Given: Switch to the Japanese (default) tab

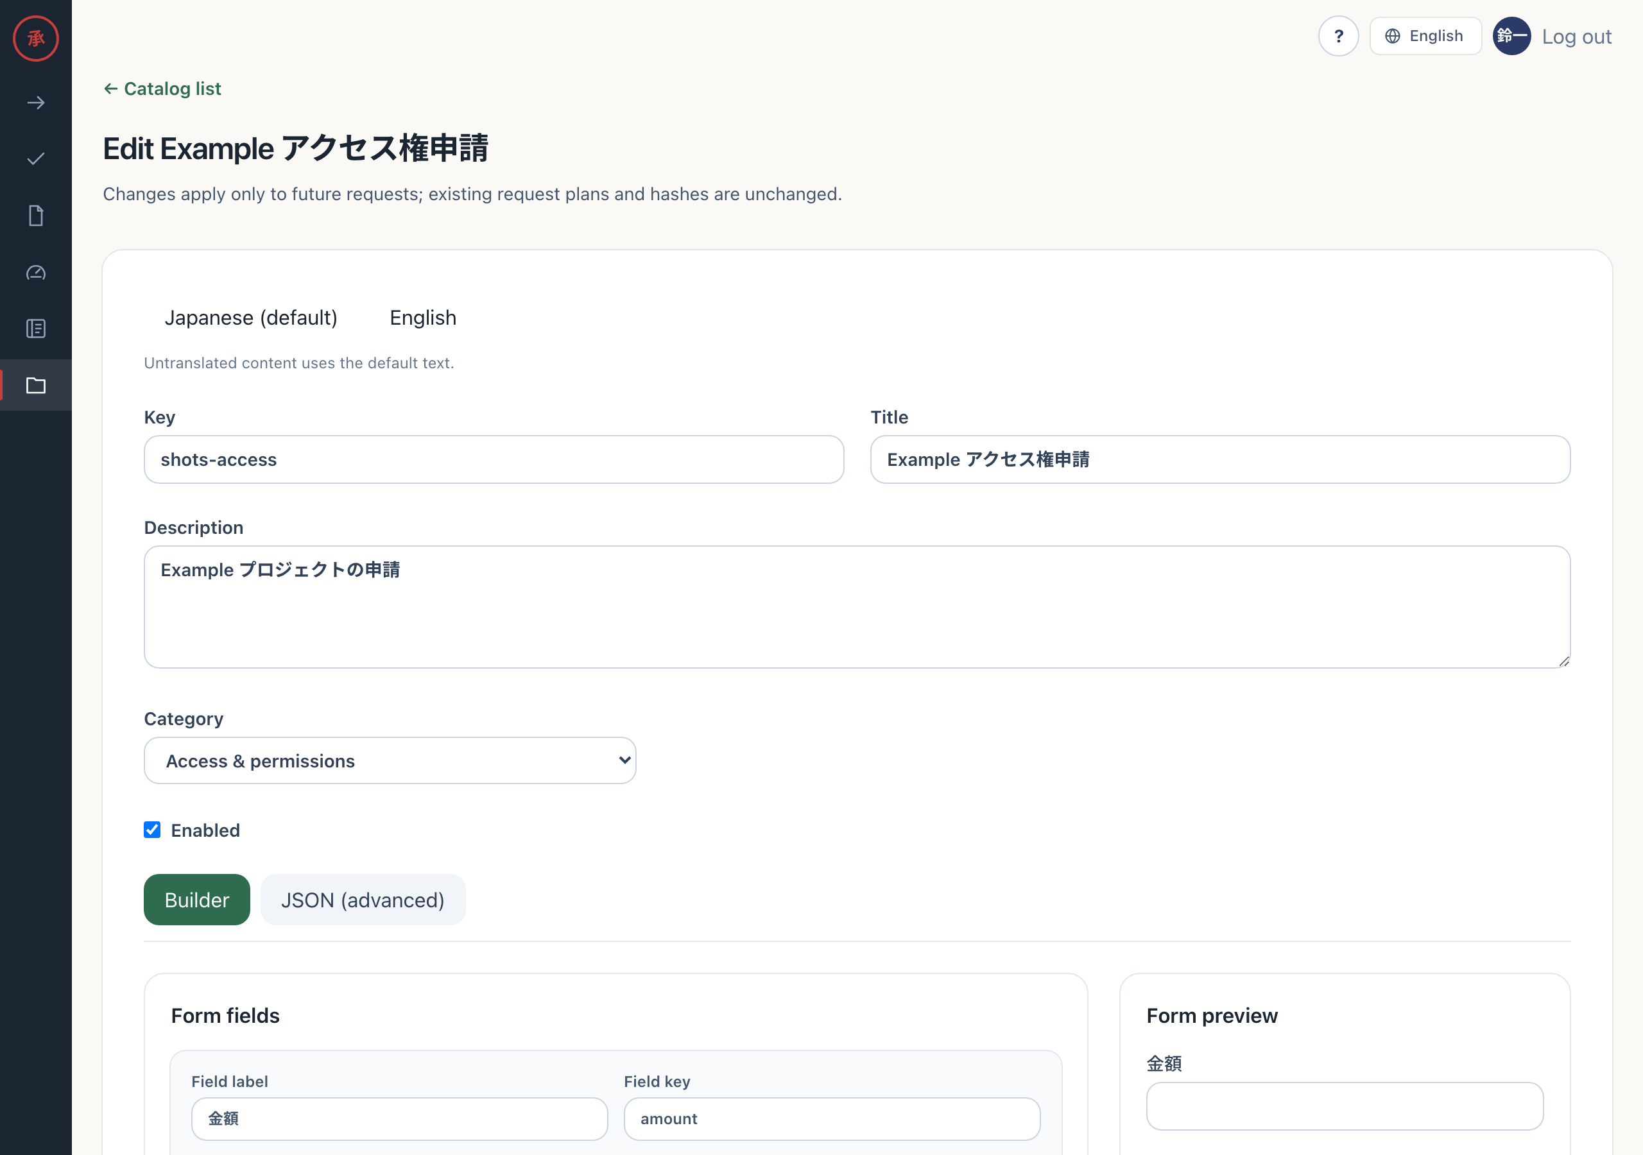Looking at the screenshot, I should 250,317.
